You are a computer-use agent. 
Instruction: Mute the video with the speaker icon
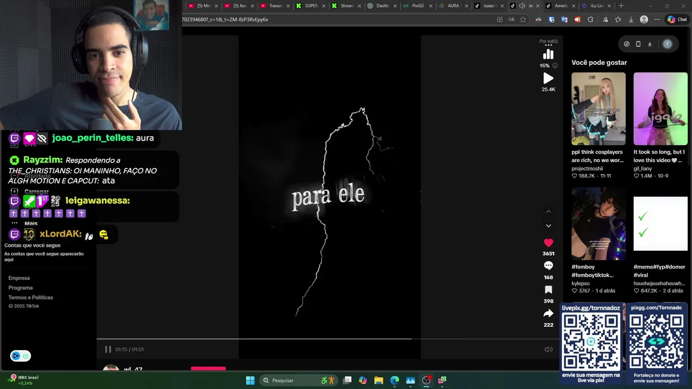(548, 349)
